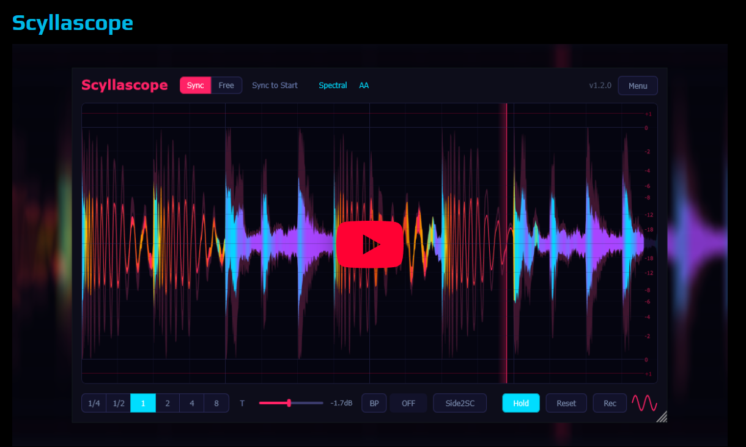Click the Rec button
This screenshot has height=447, width=746.
coord(610,403)
